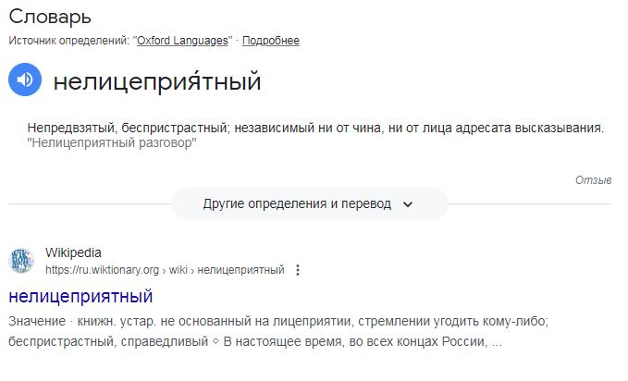Click chevron arrow beside Другие определения и перевод
Viewport: 628px width, 381px height.
pos(407,204)
